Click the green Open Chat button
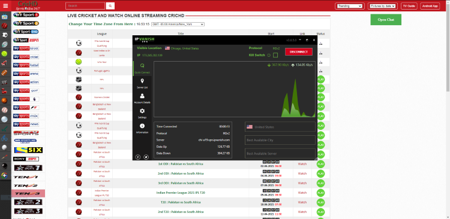This screenshot has height=219, width=450. (386, 20)
